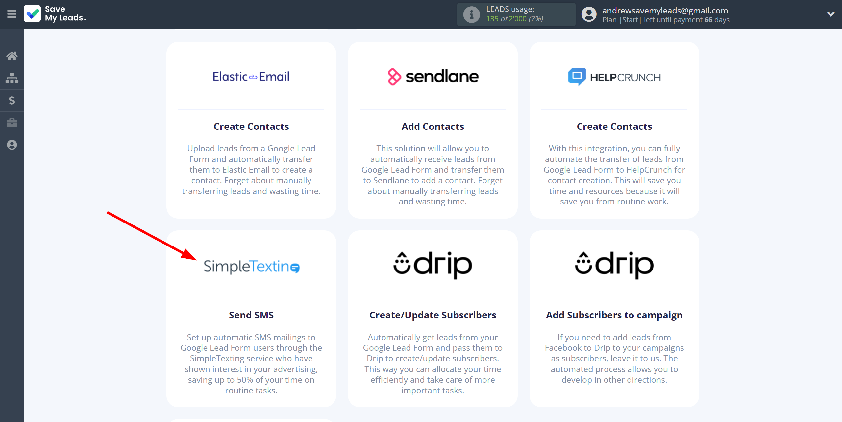Click the user avatar icon in header

pyautogui.click(x=589, y=14)
